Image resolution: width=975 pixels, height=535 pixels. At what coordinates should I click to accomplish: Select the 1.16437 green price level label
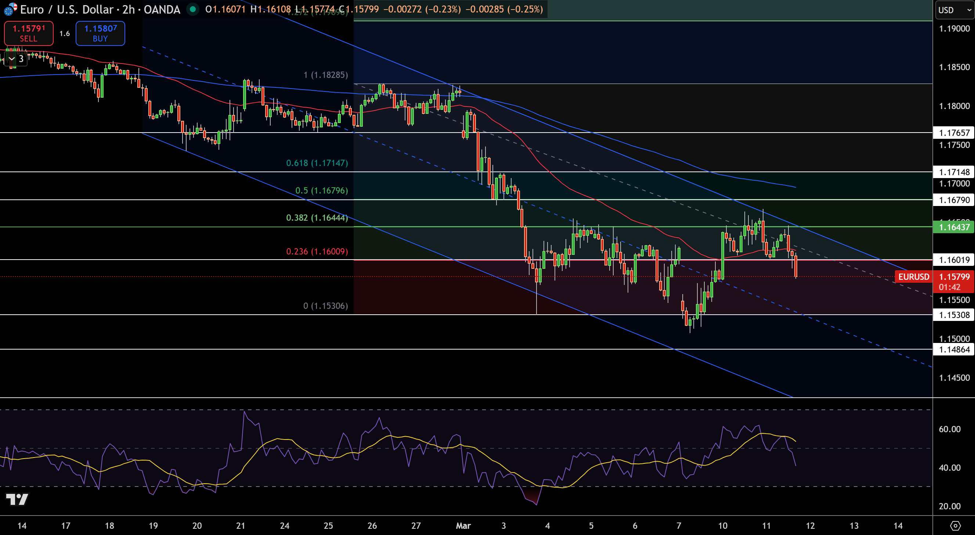pos(954,227)
